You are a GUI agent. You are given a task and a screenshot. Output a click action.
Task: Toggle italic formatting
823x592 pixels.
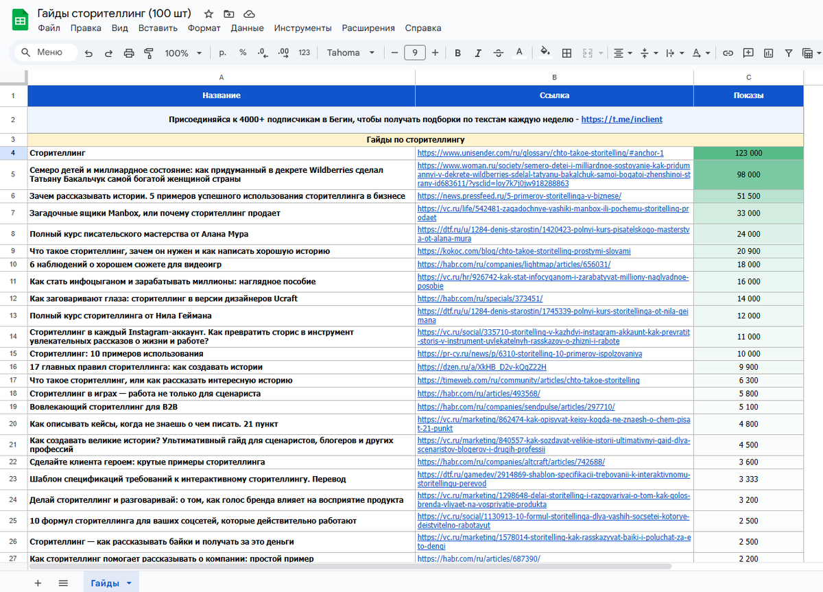click(478, 53)
